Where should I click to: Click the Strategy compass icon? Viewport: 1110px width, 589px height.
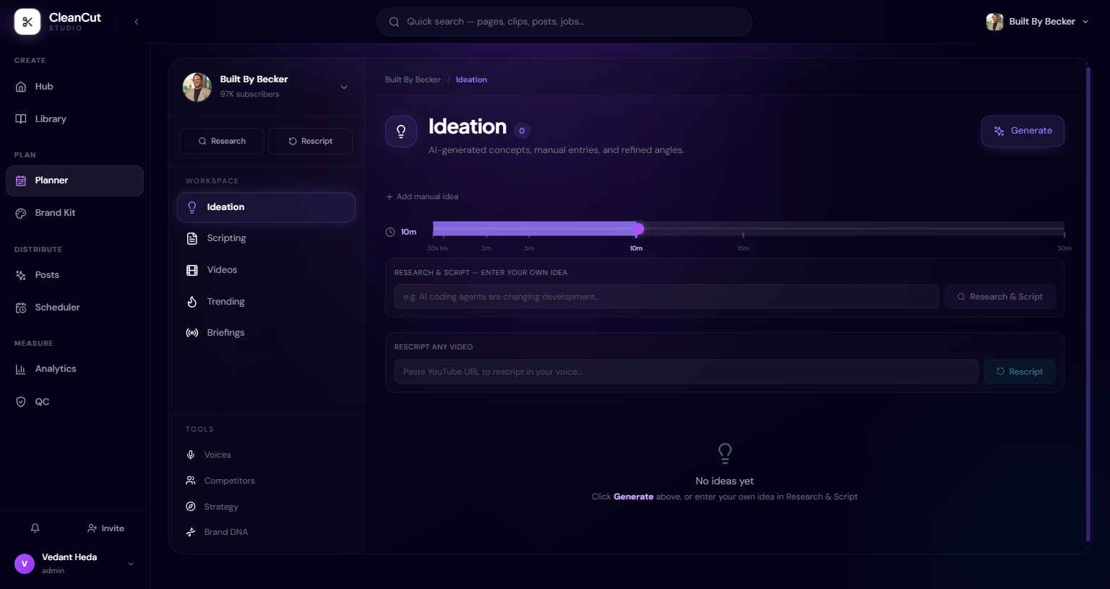tap(191, 507)
